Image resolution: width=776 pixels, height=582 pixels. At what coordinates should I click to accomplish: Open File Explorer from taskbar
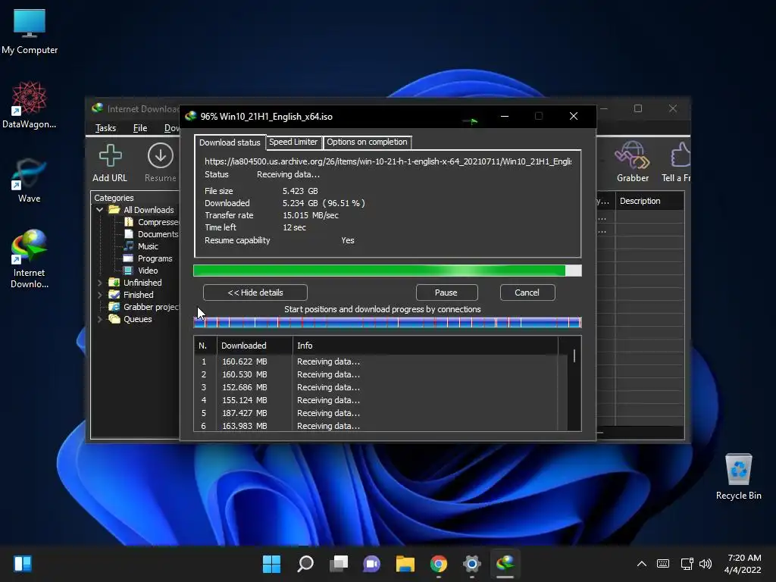click(405, 564)
